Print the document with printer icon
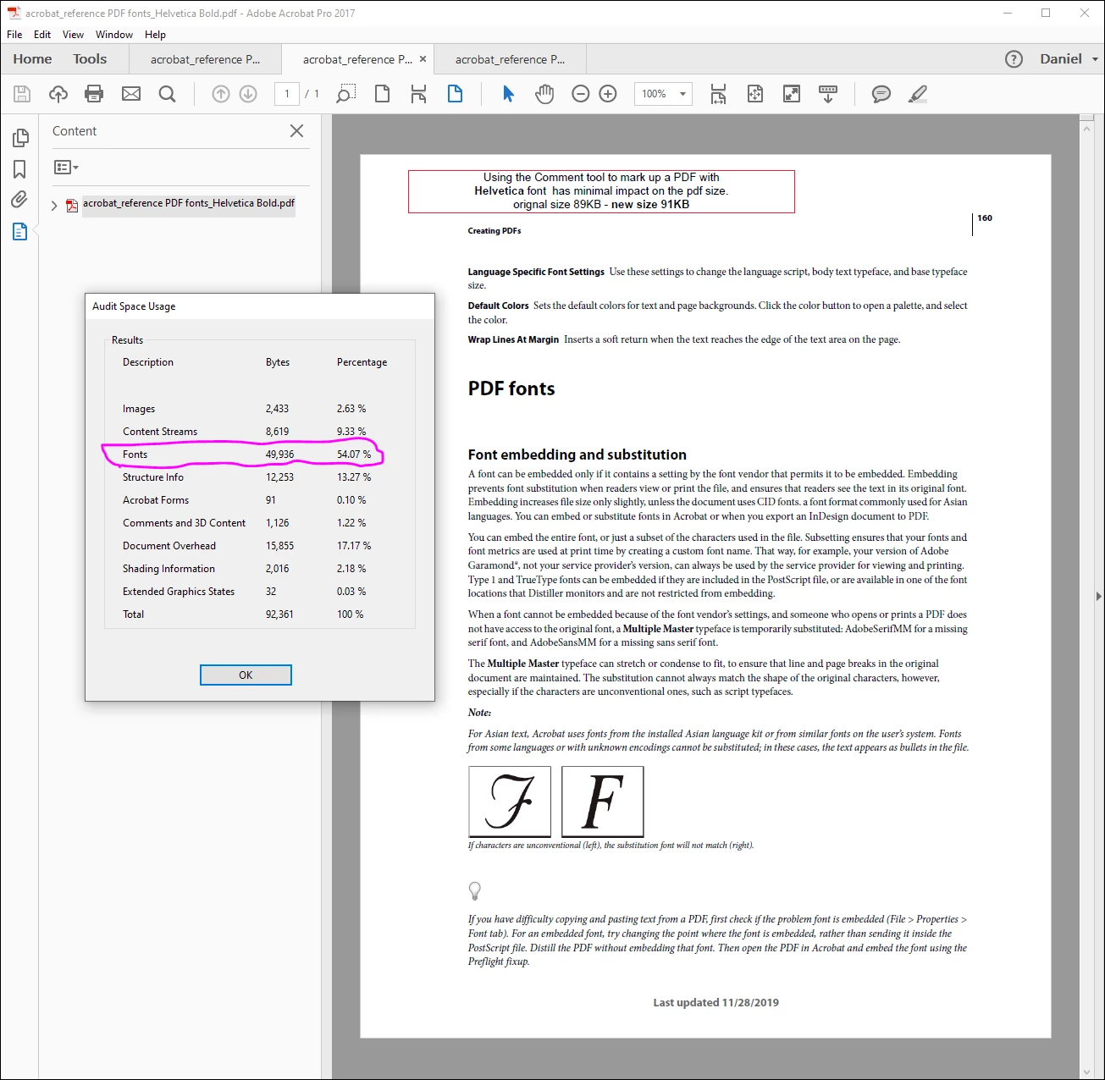Image resolution: width=1105 pixels, height=1080 pixels. click(94, 94)
